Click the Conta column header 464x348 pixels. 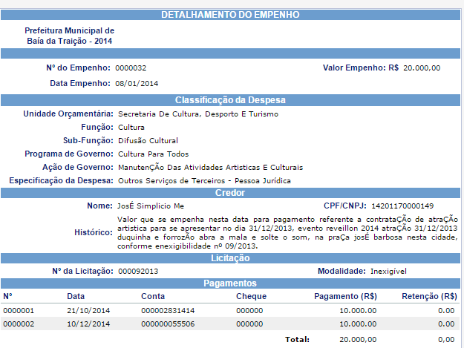tap(152, 296)
